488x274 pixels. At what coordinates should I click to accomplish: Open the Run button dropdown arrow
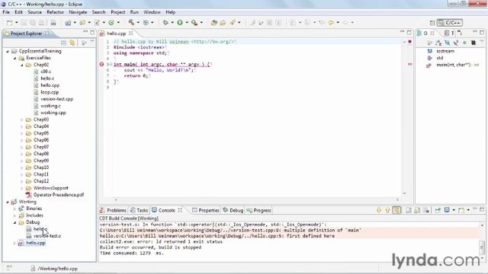186,22
